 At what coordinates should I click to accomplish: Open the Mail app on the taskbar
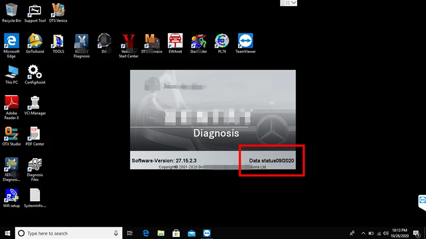pyautogui.click(x=191, y=233)
